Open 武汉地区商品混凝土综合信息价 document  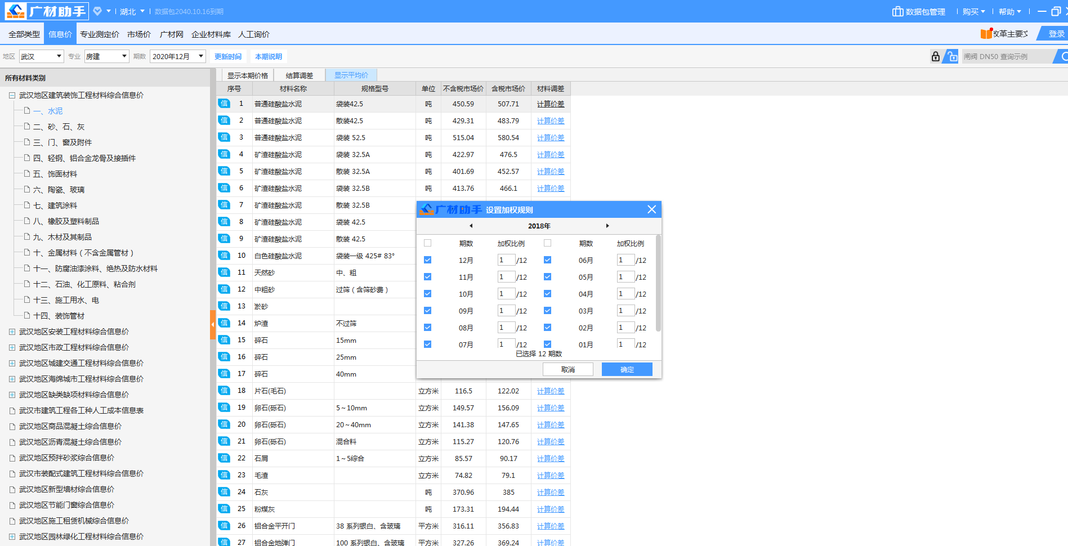pos(70,426)
